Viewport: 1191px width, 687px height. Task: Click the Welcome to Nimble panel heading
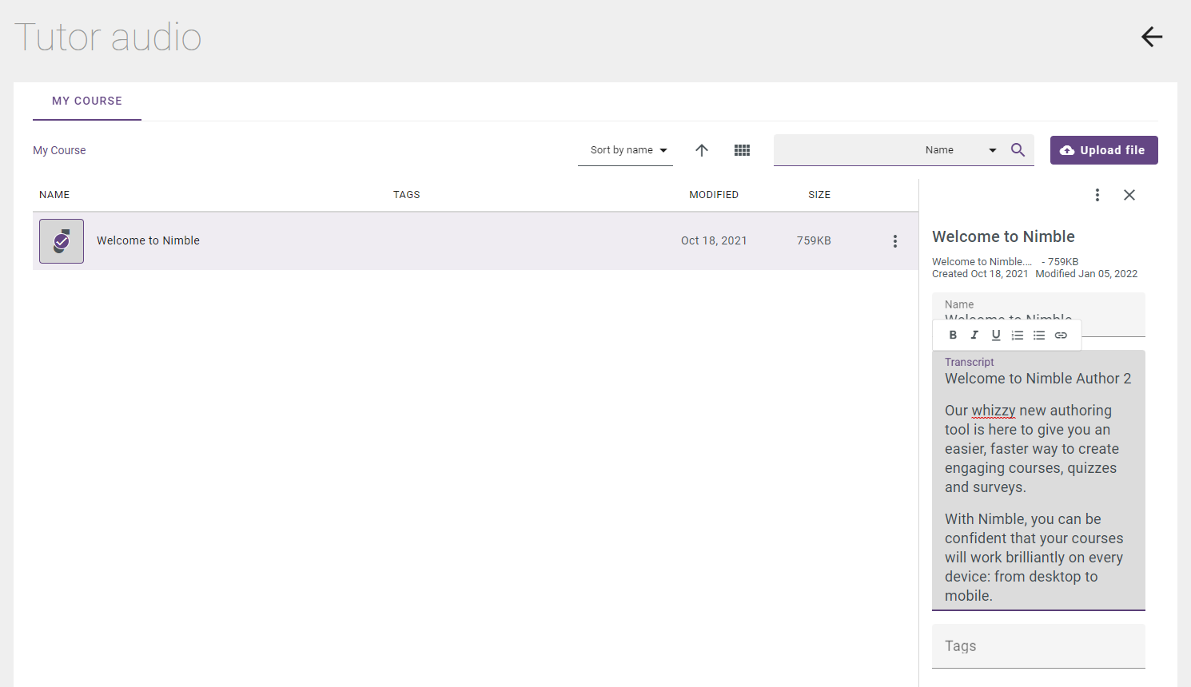click(1003, 236)
